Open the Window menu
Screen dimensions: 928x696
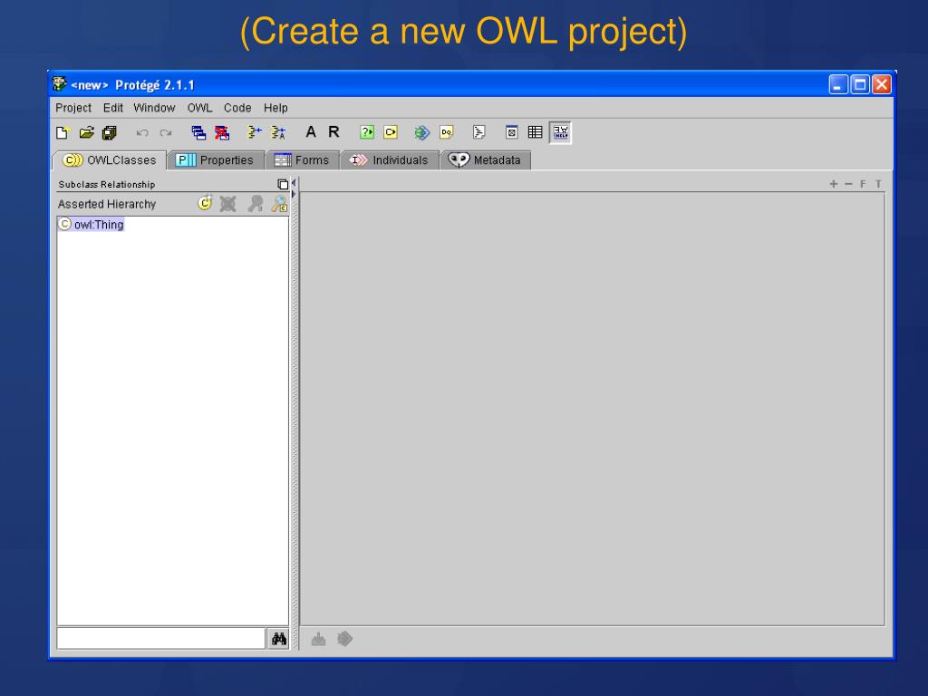point(154,108)
